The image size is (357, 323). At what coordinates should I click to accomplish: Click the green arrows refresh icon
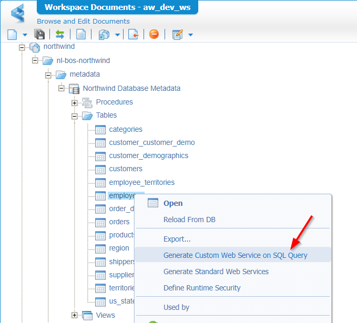click(x=60, y=35)
